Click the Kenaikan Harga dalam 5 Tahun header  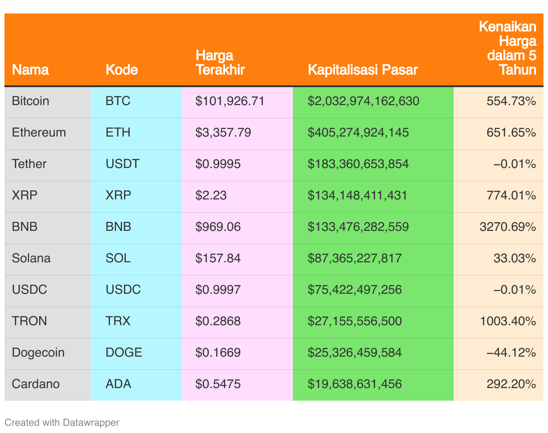pos(508,48)
